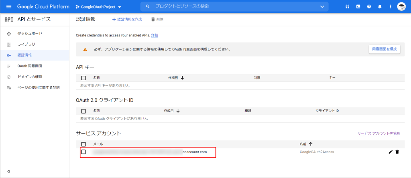The image size is (411, 178).
Task: Open ページの使用に関する契約 in the sidebar
Action: [39, 87]
